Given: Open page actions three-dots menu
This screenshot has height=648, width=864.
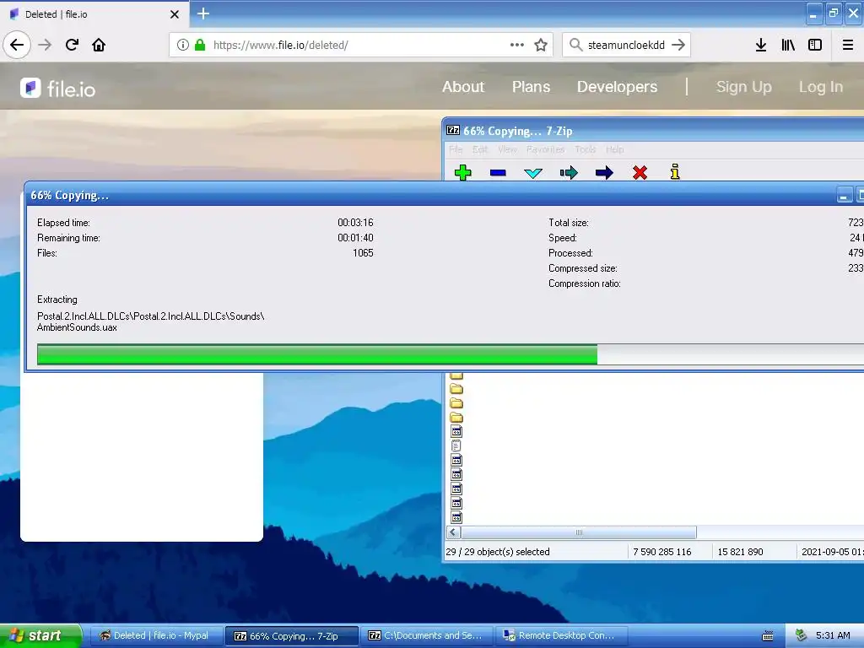Looking at the screenshot, I should coord(517,45).
